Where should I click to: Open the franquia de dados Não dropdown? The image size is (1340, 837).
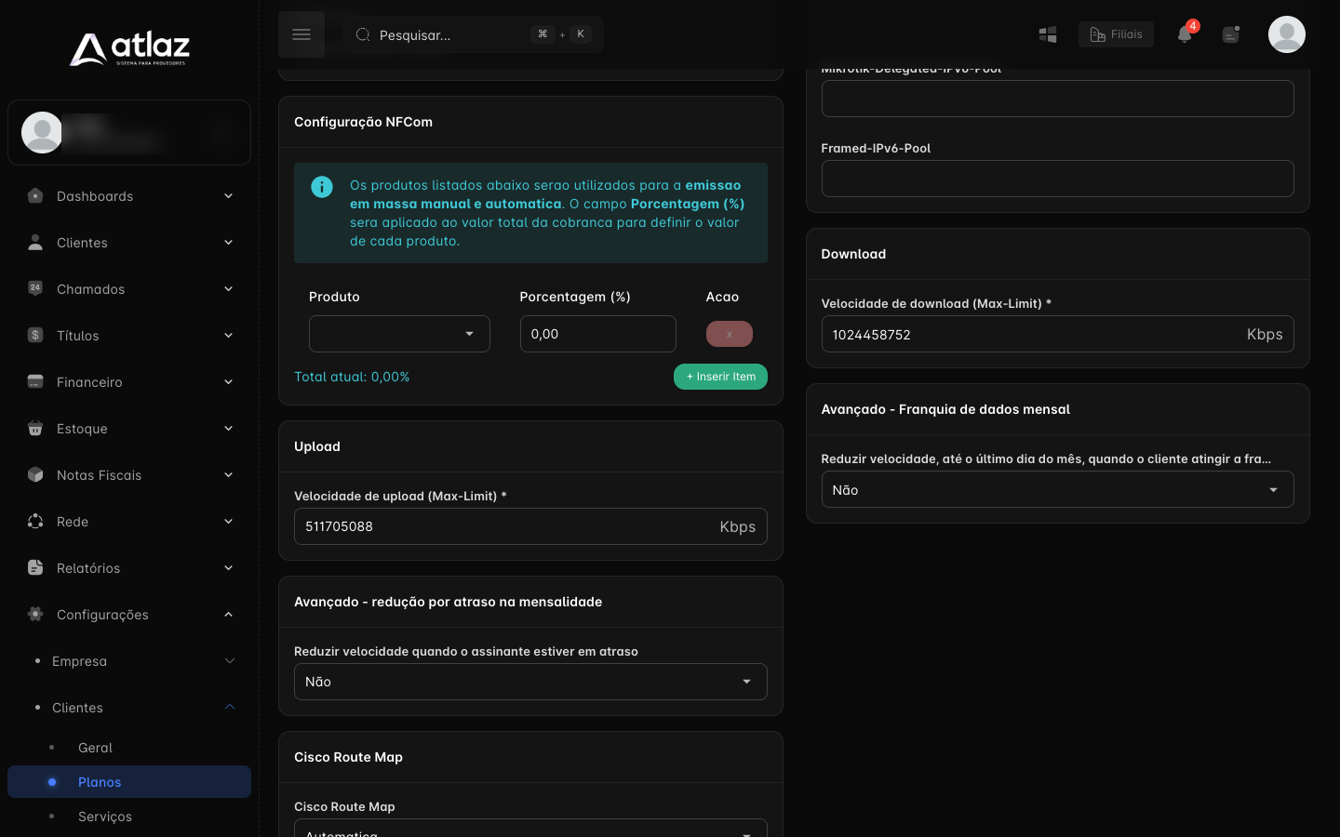(1057, 490)
